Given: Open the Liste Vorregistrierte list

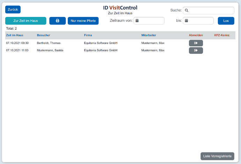Looking at the screenshot, I should point(217,156).
